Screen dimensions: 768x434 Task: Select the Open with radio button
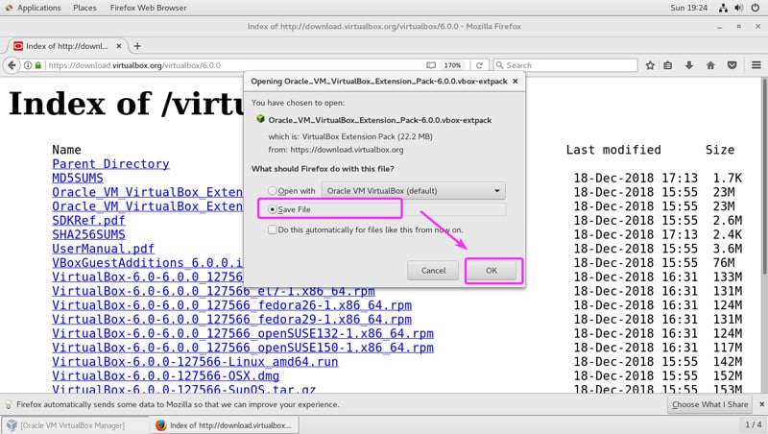tap(275, 190)
